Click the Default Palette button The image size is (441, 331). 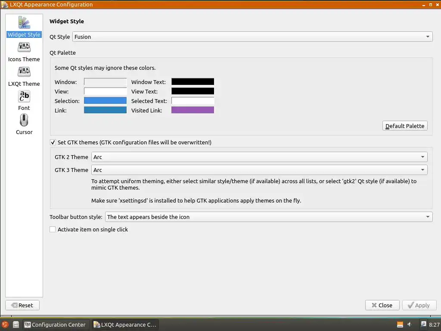(405, 126)
